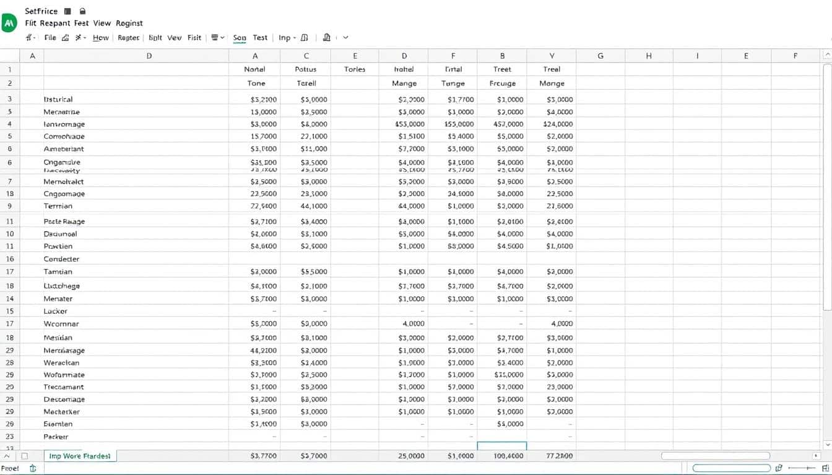Switch to the Imp Wore Ftardest sheet tab
Screen dimensions: 832x475
[x=80, y=456]
